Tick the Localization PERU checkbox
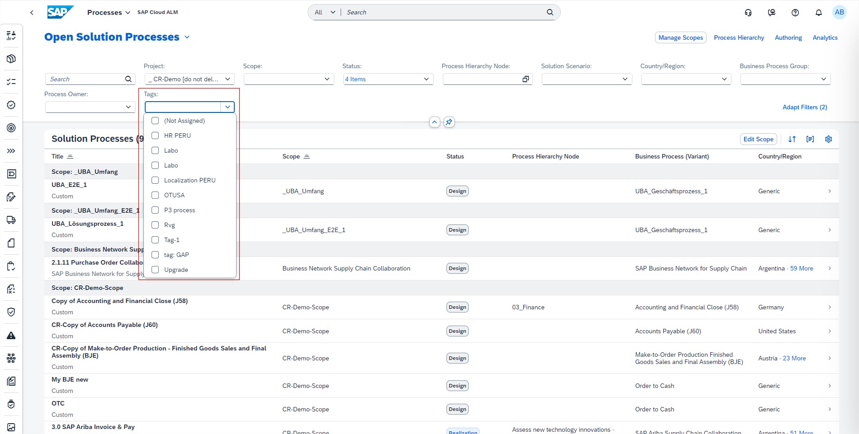The width and height of the screenshot is (859, 434). coord(155,180)
